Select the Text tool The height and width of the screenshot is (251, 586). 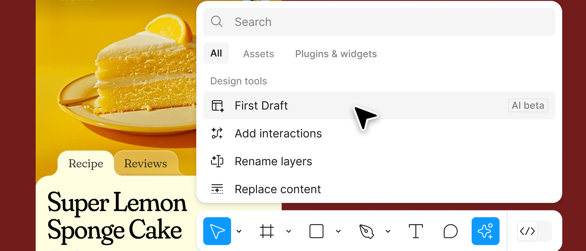(x=416, y=231)
